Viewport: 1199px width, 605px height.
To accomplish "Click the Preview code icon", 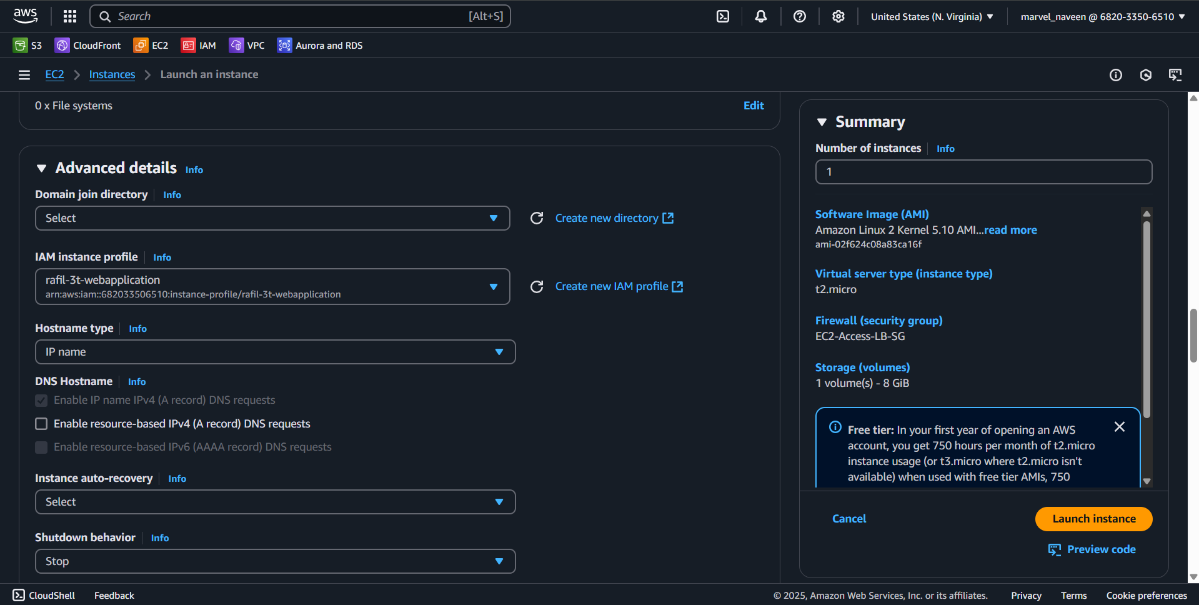I will pos(1055,549).
